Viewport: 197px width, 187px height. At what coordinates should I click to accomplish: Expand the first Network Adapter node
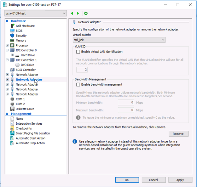pos(7,75)
